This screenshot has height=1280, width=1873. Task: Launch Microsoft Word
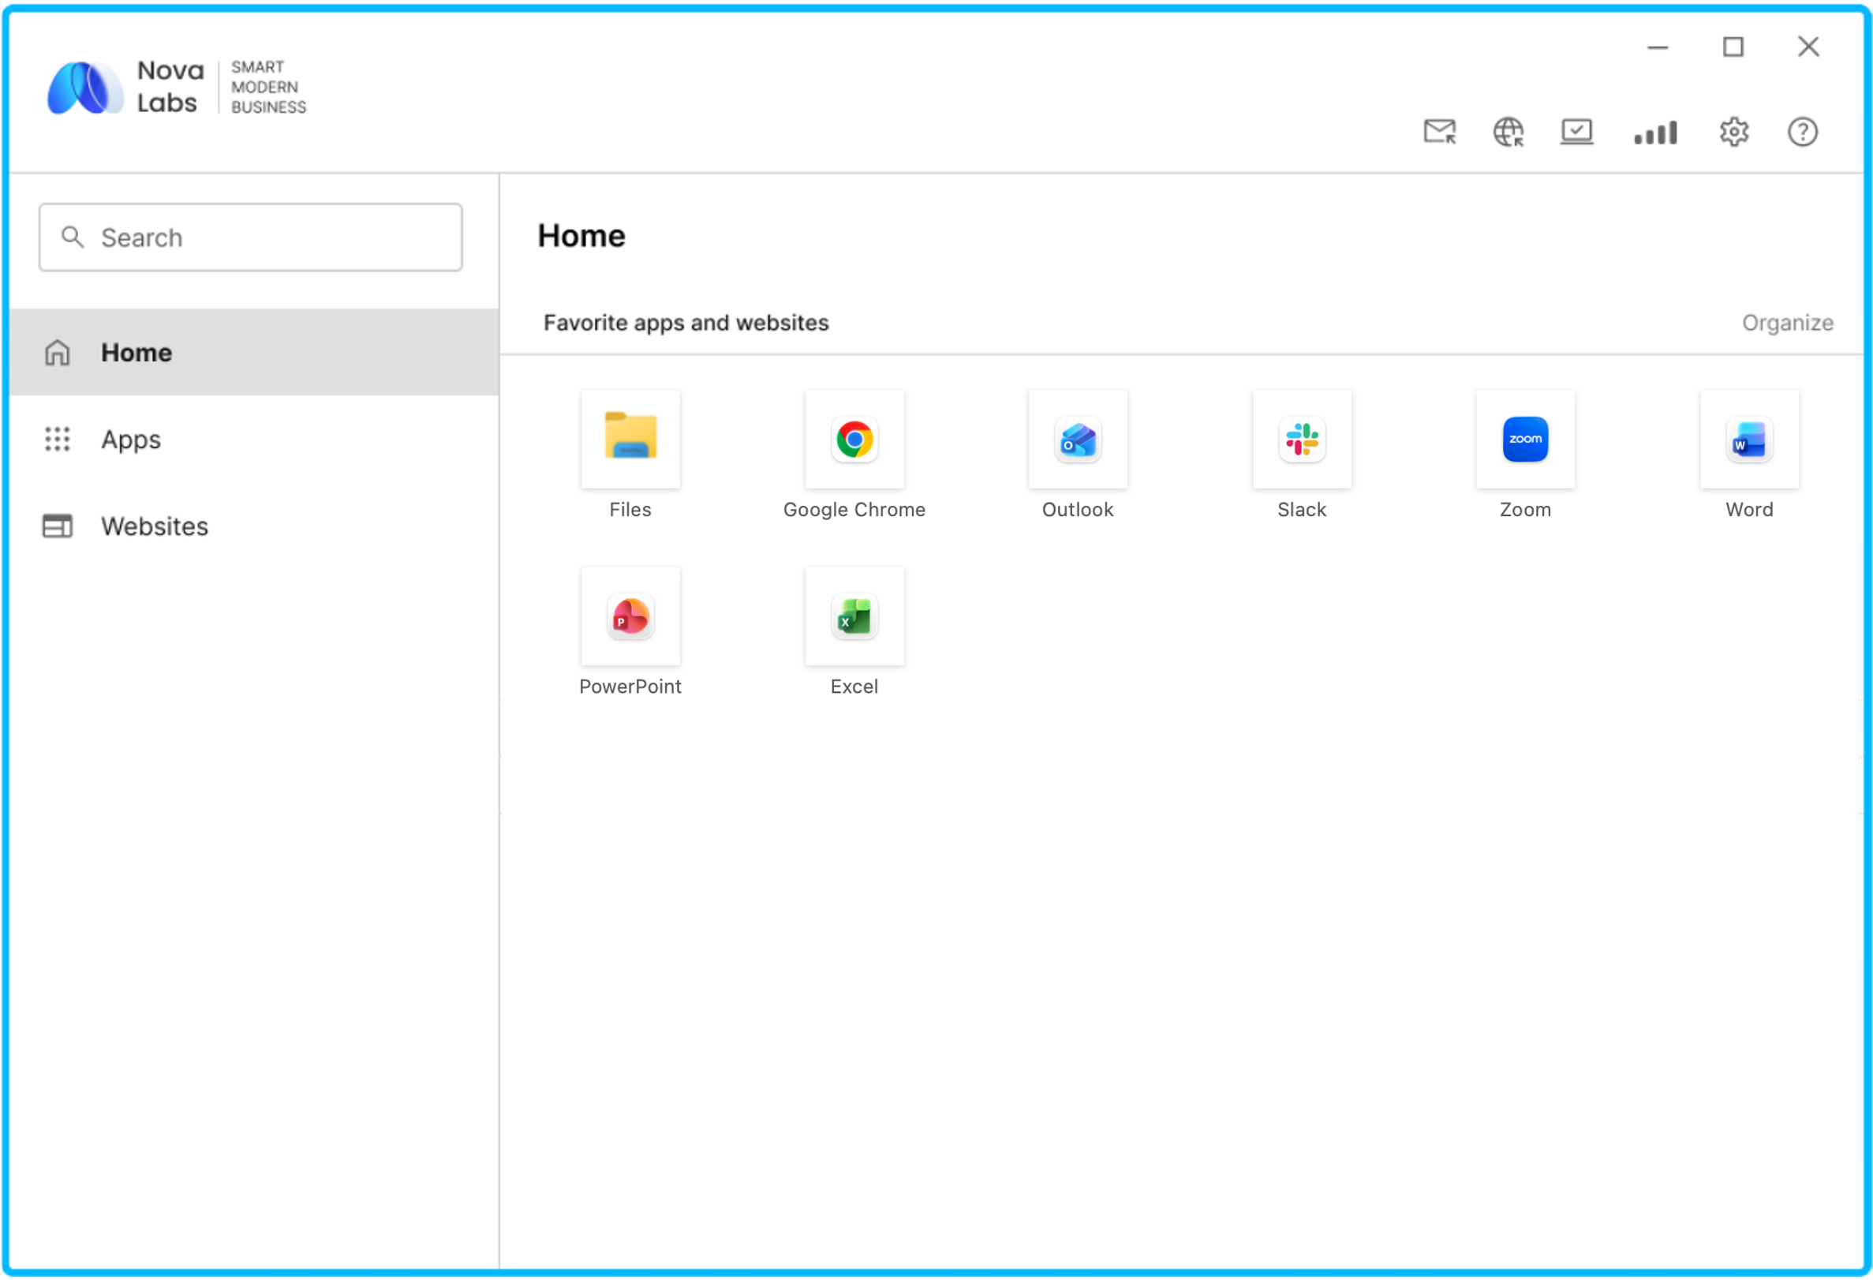point(1749,440)
